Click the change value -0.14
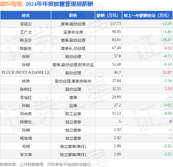The image size is (173, 167). [167, 64]
